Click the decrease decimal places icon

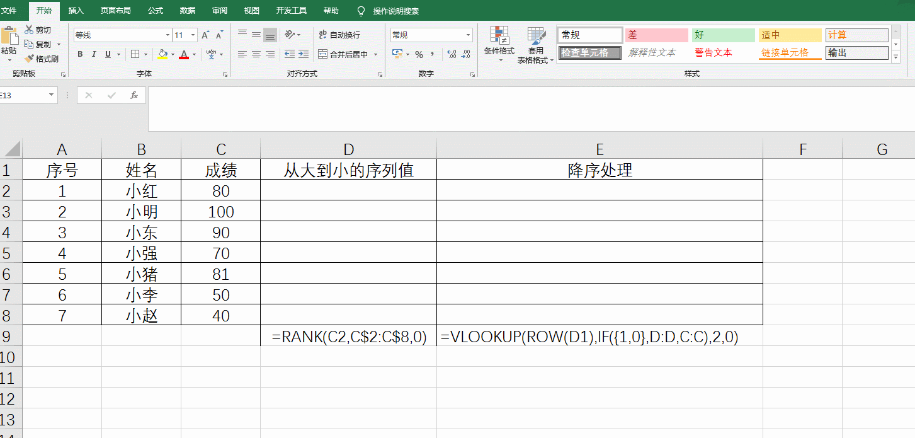coord(465,55)
